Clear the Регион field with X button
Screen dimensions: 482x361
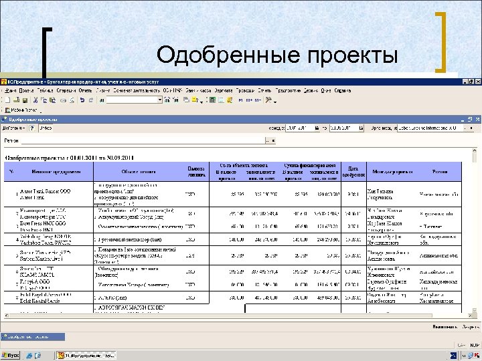(273, 140)
